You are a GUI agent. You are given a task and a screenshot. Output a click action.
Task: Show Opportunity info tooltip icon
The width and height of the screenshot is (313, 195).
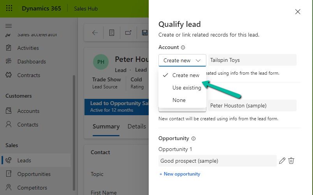(x=193, y=139)
